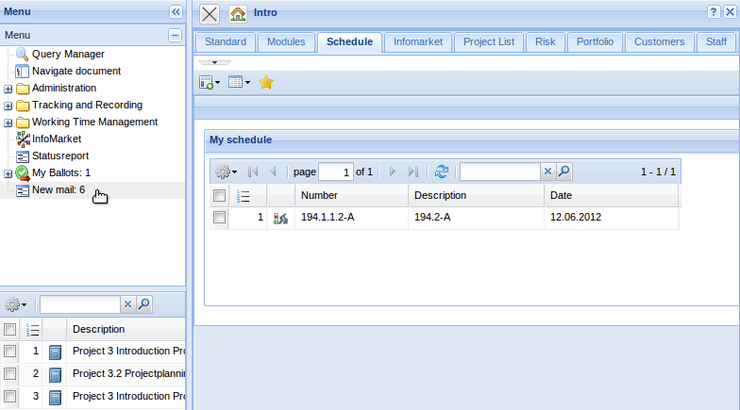The width and height of the screenshot is (740, 410).
Task: Select Navigate document menu entry
Action: click(76, 72)
